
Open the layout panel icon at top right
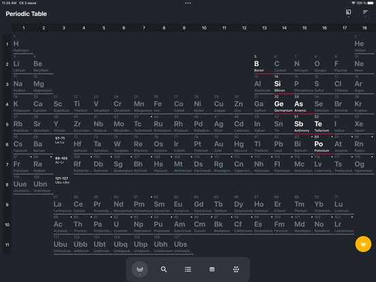[x=348, y=12]
